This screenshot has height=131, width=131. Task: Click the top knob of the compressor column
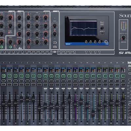pyautogui.click(x=19, y=17)
